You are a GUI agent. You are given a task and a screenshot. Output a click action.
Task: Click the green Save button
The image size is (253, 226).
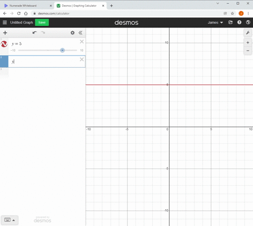[42, 23]
